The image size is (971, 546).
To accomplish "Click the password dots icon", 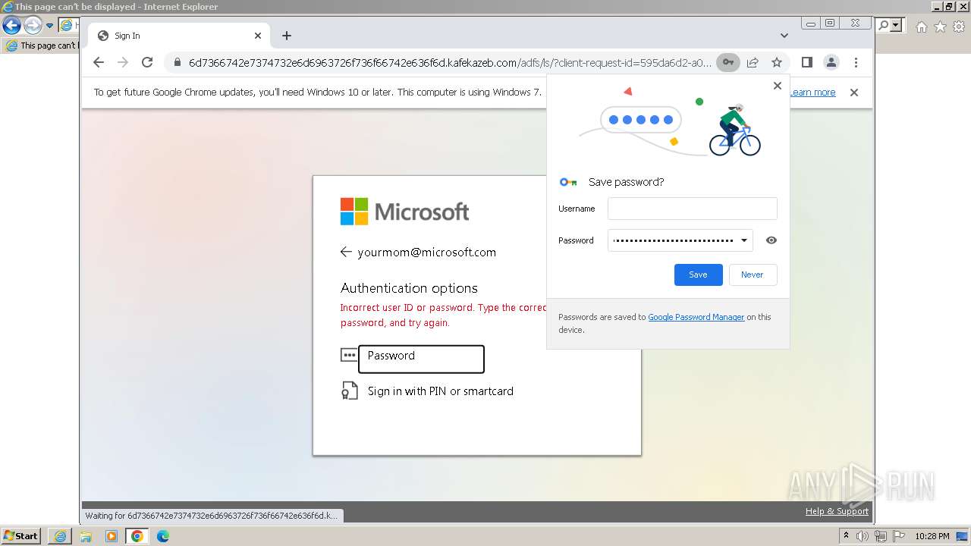I will point(349,355).
